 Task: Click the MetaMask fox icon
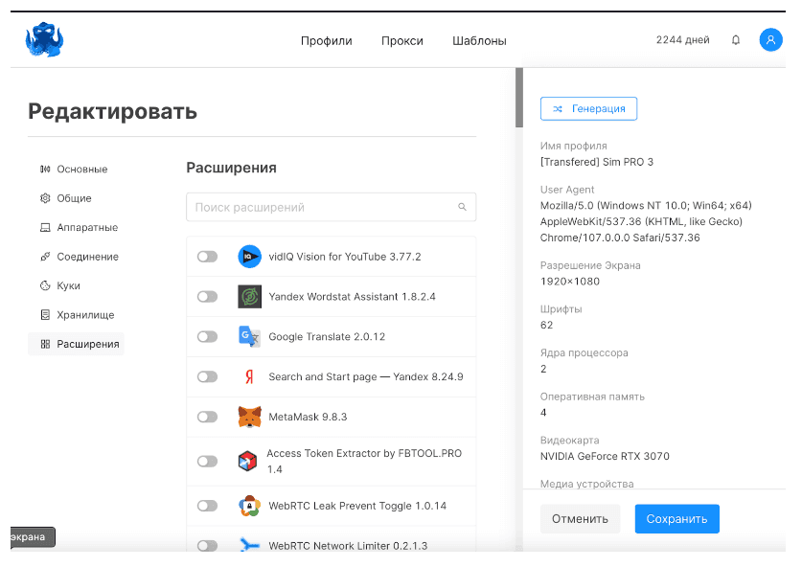coord(247,417)
